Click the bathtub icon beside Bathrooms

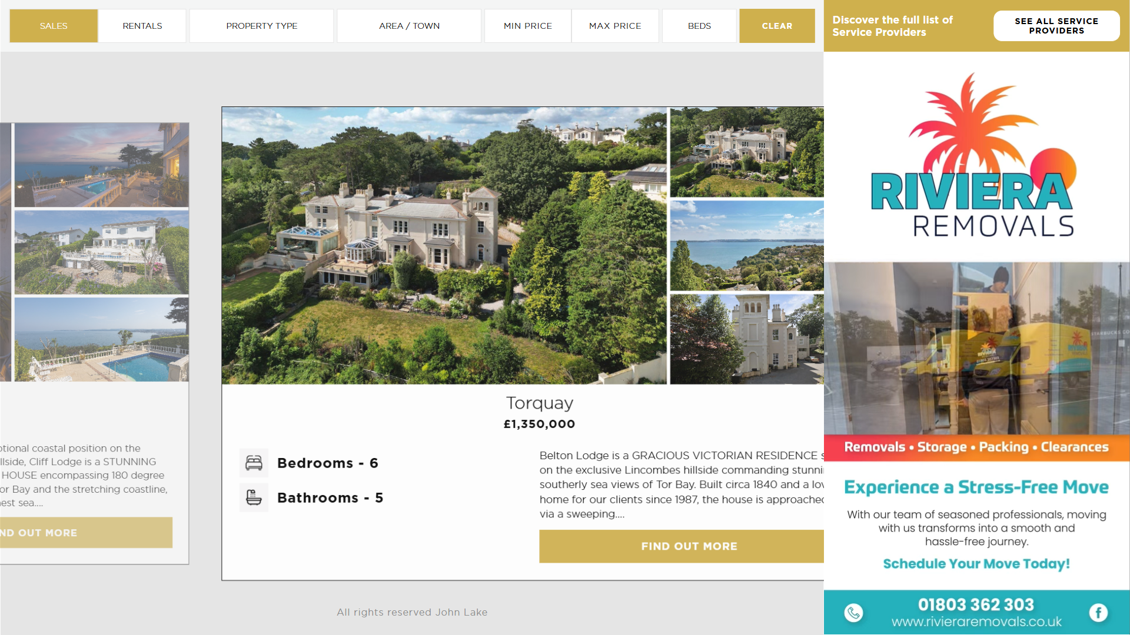254,497
